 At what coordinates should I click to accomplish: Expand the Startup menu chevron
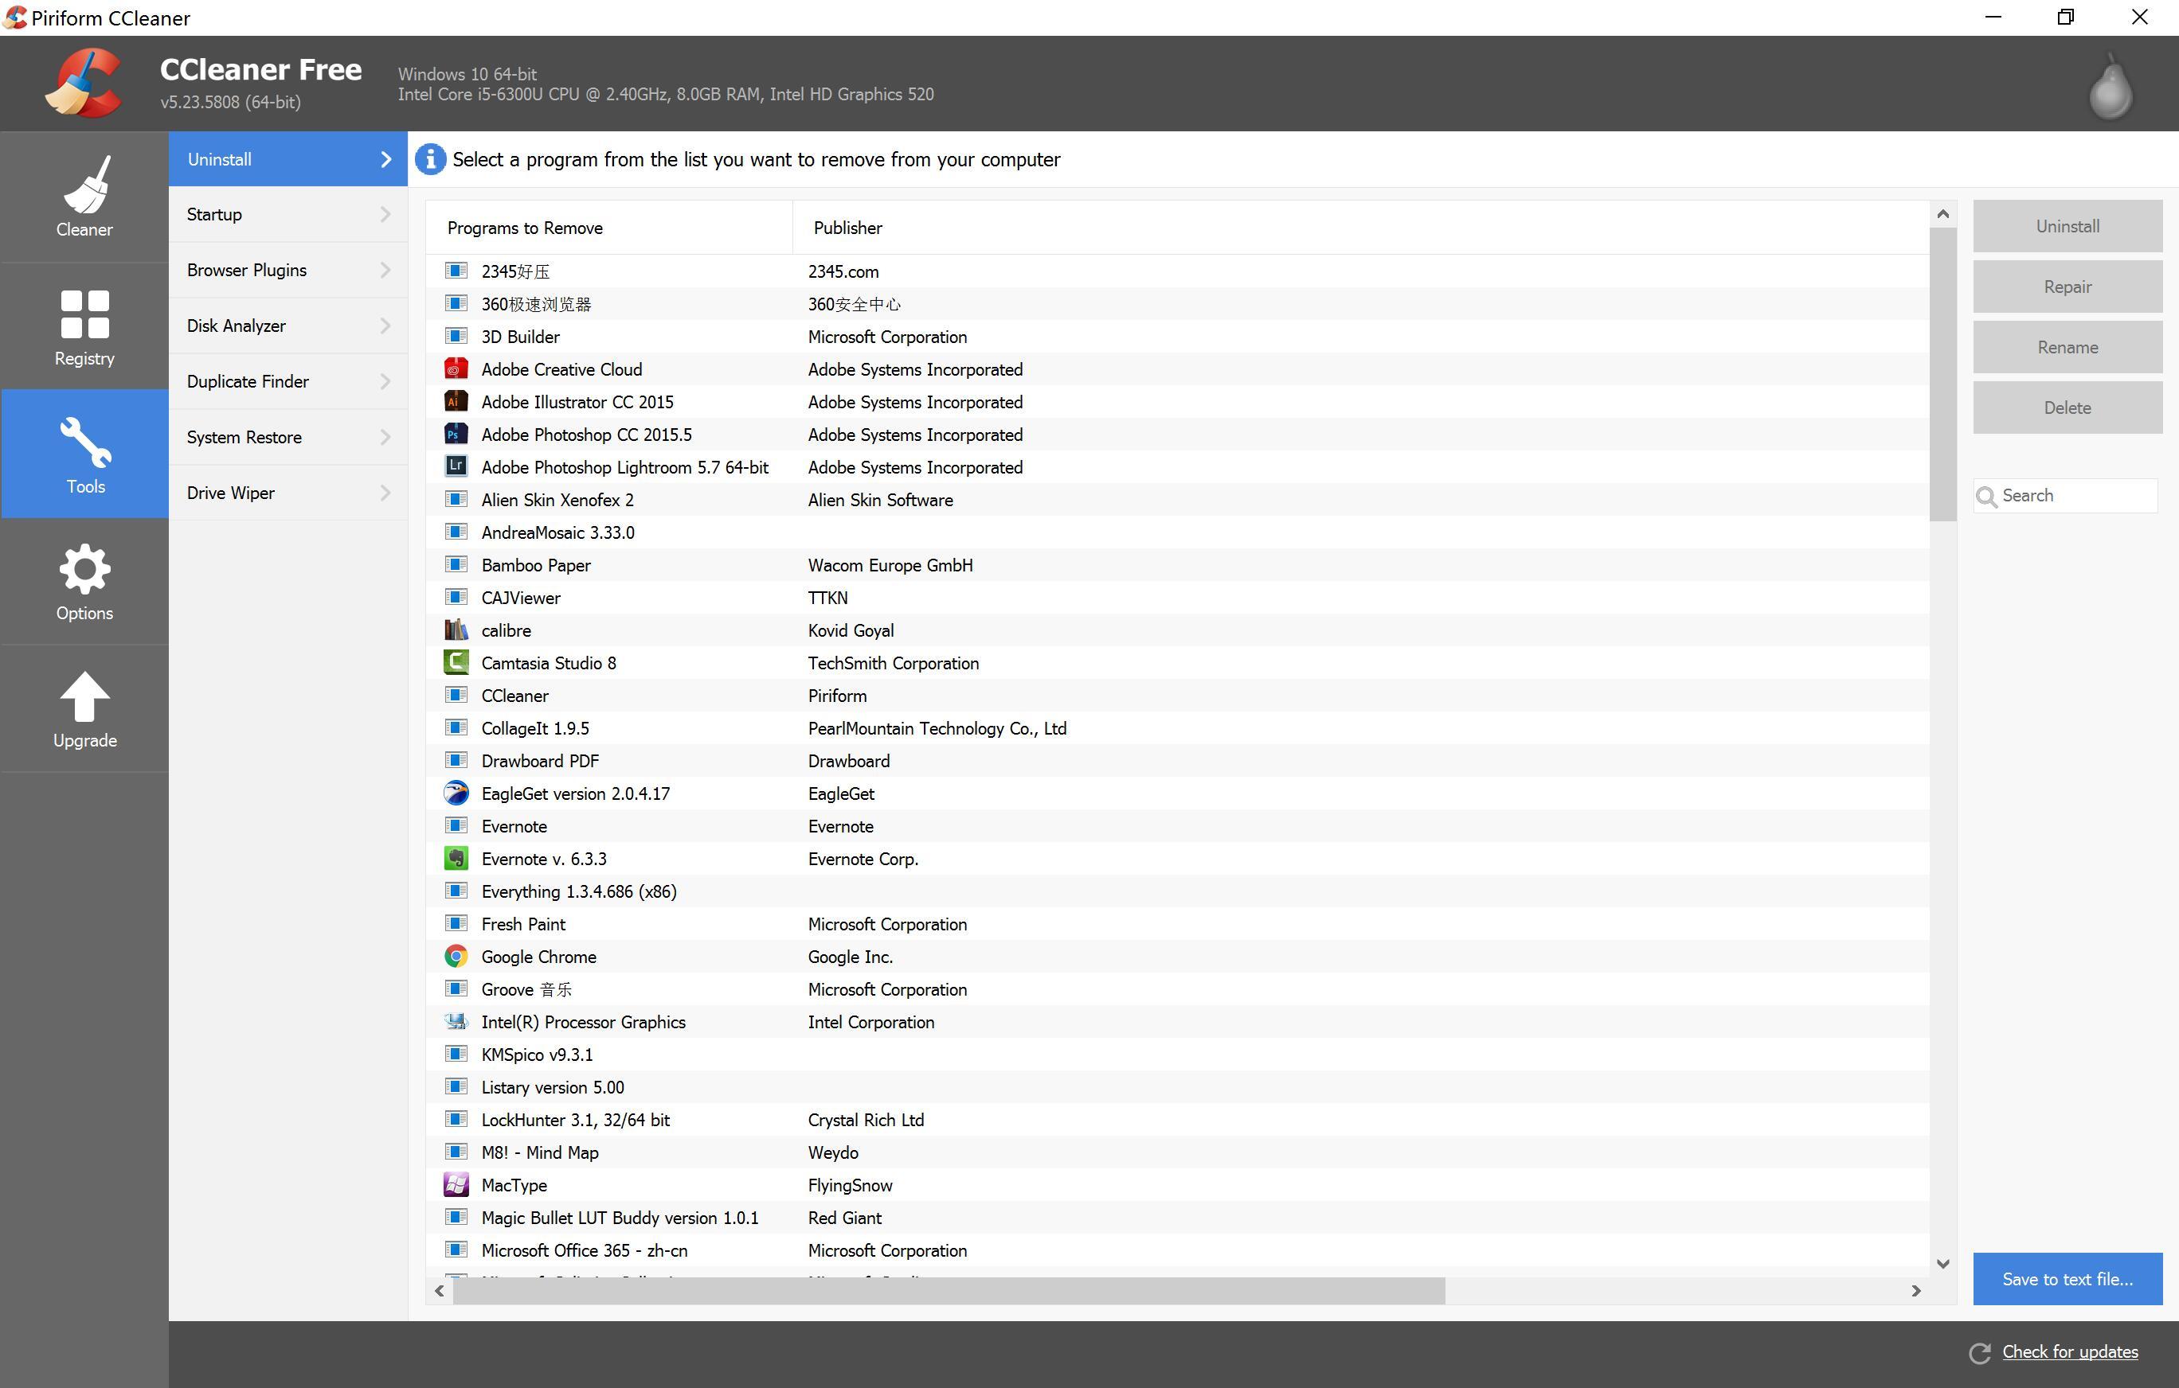pyautogui.click(x=385, y=214)
